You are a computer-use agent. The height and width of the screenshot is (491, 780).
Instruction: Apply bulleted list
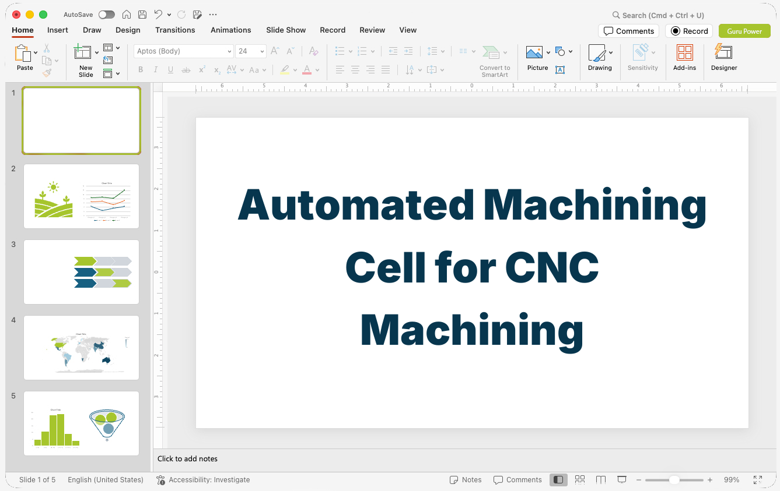pos(340,51)
